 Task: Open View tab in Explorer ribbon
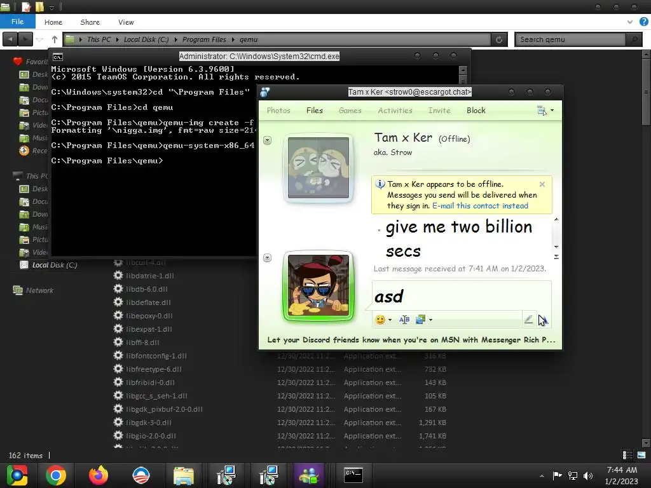click(126, 22)
